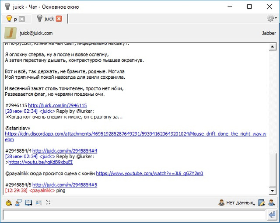The image size is (280, 223).
Task: Minimize the juick chat window
Action: 230,7
